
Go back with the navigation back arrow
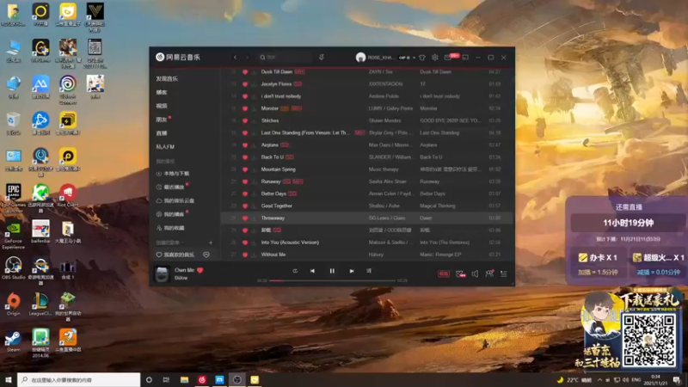pos(235,58)
